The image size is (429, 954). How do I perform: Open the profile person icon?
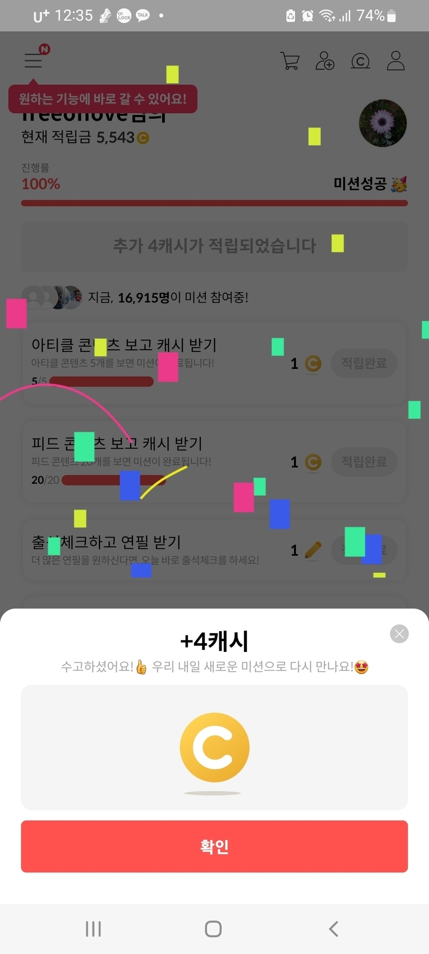click(x=396, y=61)
